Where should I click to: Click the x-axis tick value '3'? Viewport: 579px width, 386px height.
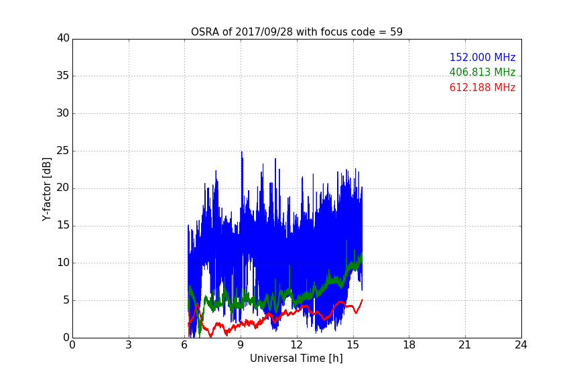129,345
